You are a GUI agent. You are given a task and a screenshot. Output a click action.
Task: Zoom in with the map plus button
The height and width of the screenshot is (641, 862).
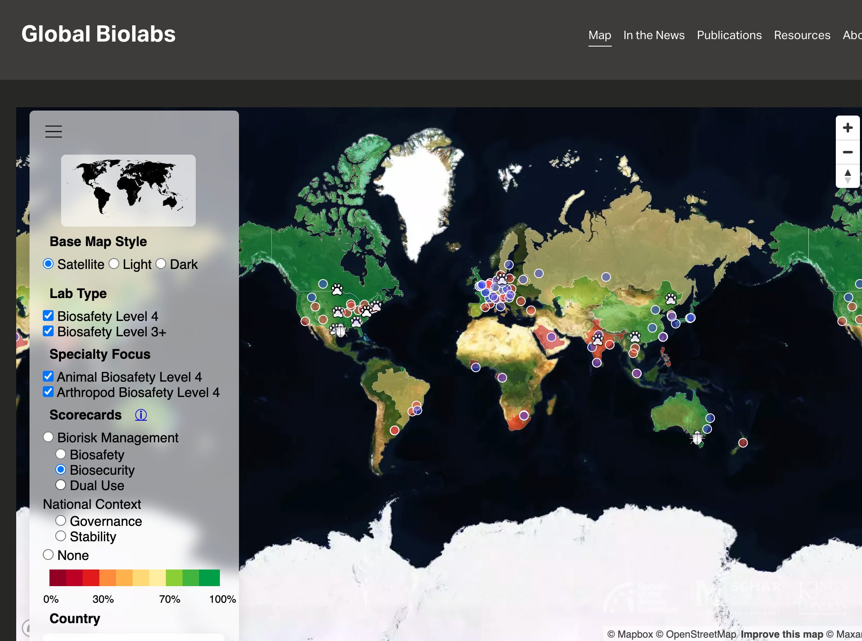847,128
